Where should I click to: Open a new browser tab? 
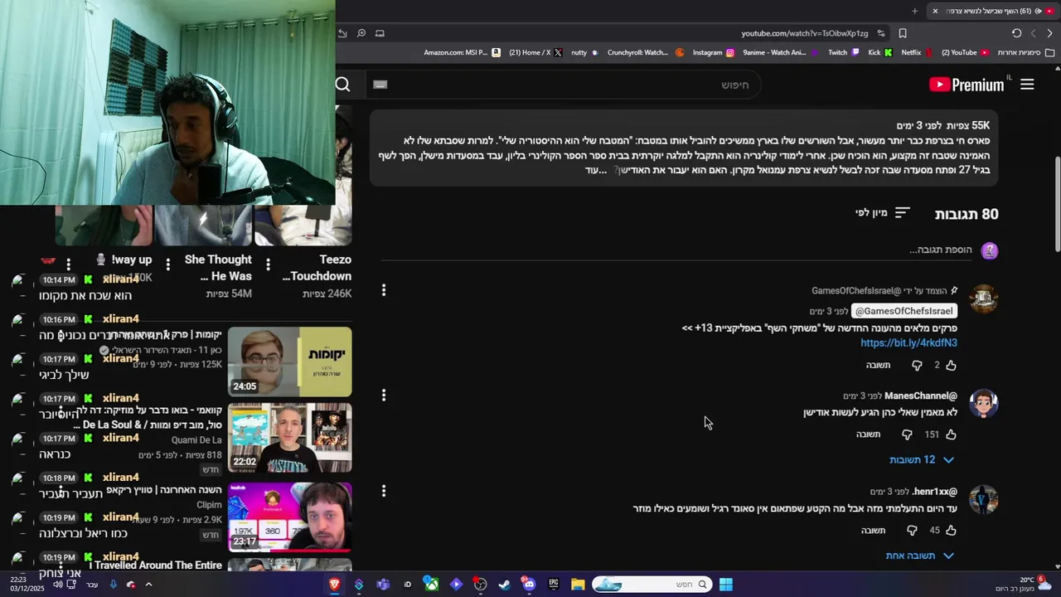pyautogui.click(x=915, y=11)
